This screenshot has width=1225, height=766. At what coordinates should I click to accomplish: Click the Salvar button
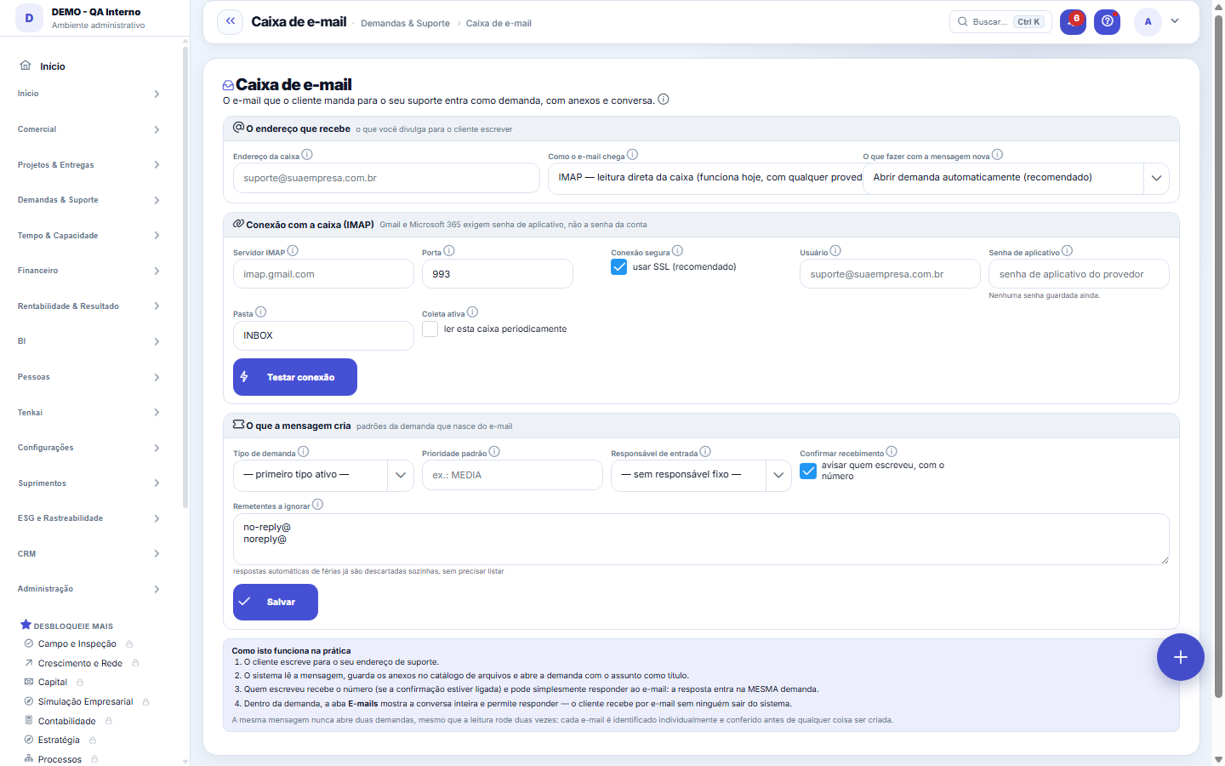click(276, 602)
